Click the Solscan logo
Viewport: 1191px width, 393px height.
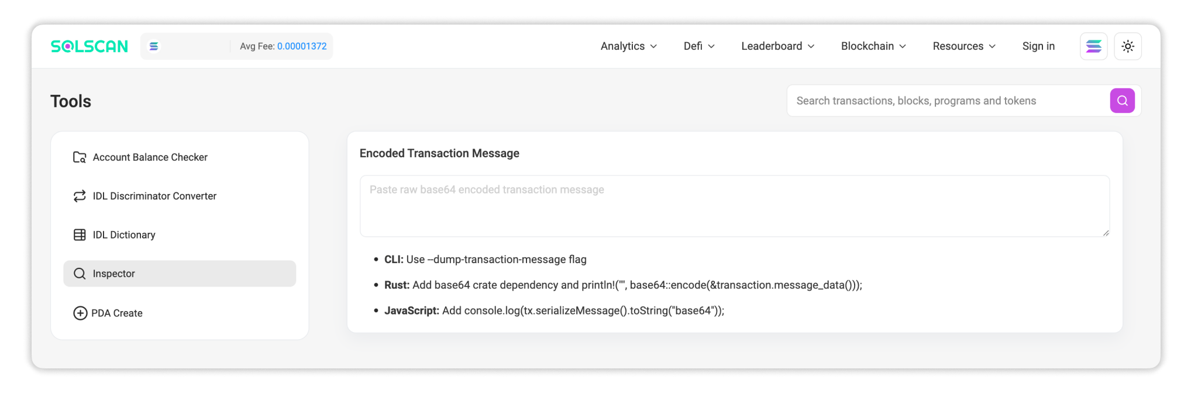point(89,46)
